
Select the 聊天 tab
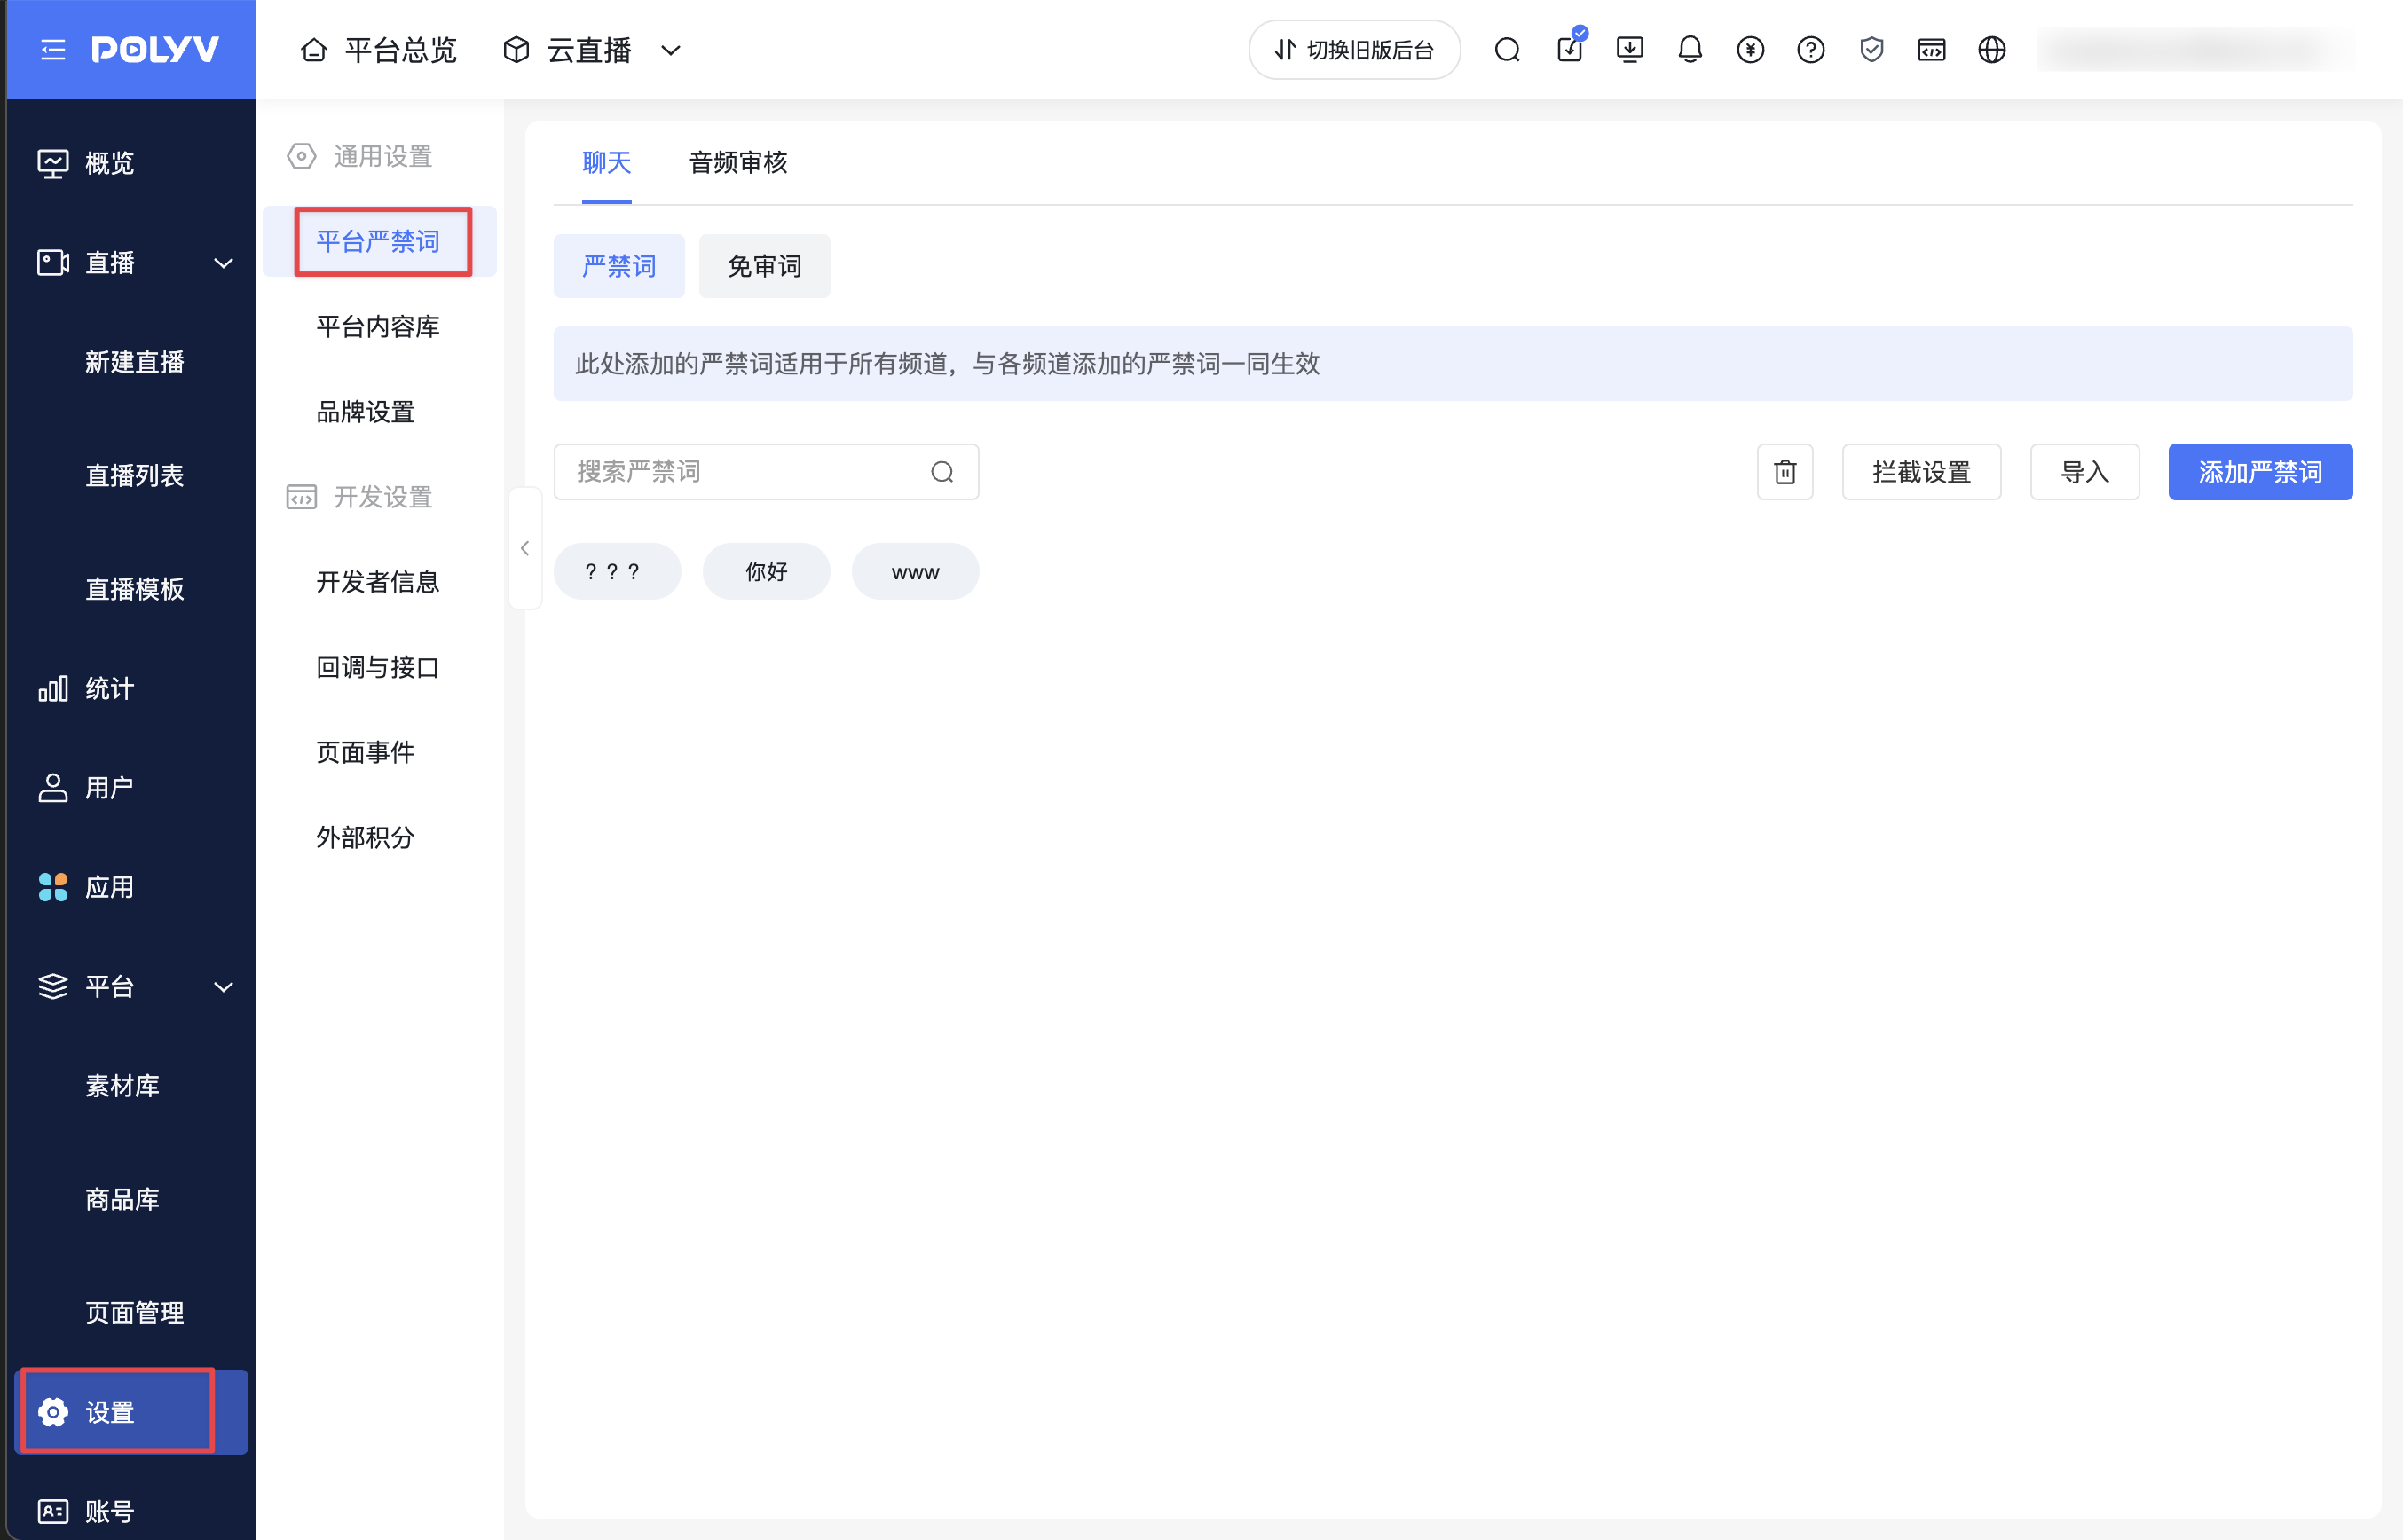606,162
